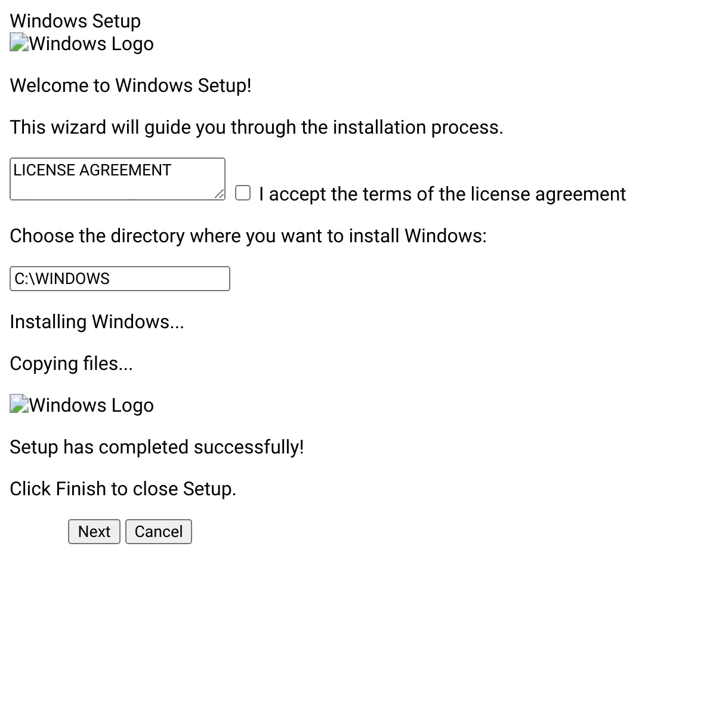This screenshot has width=716, height=716.
Task: Click the 'Copying files...' progress text
Action: click(x=72, y=363)
